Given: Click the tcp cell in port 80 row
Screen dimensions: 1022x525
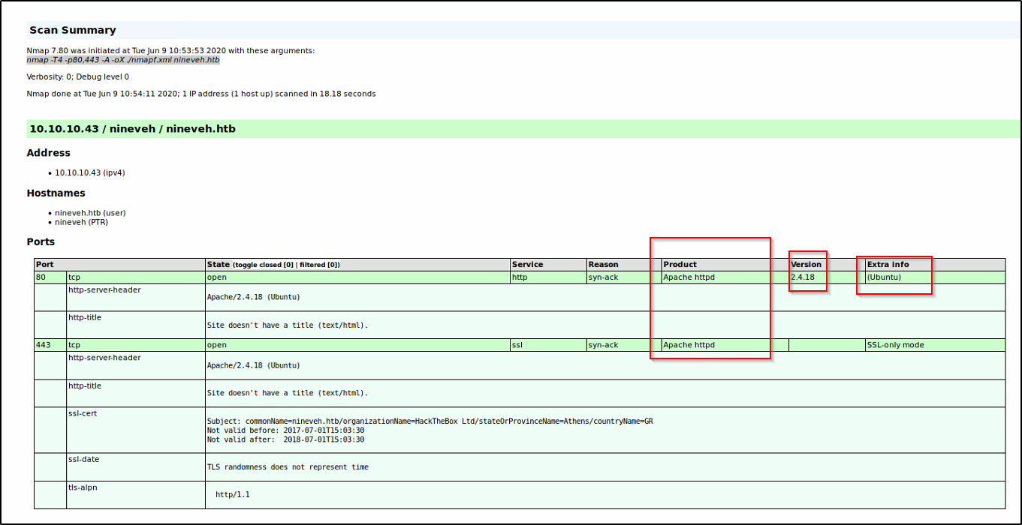Looking at the screenshot, I should click(x=136, y=277).
